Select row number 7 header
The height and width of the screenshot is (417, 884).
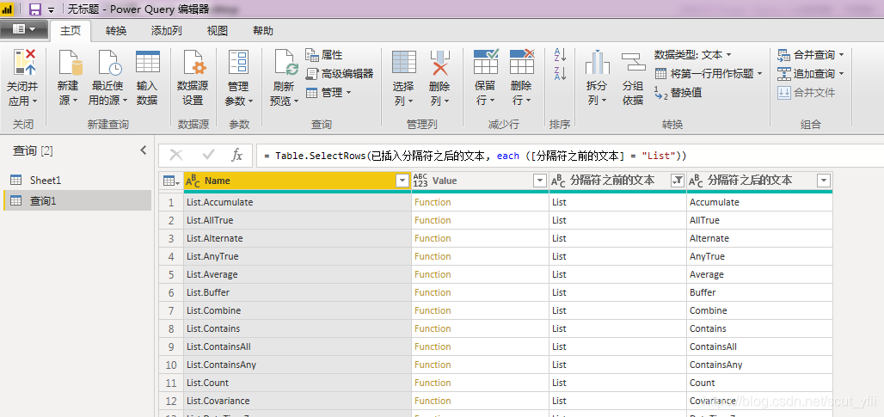click(x=171, y=310)
